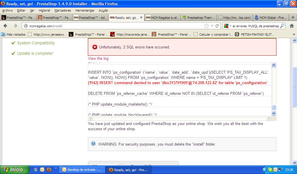Click 'Update is complete!' step
The height and width of the screenshot is (174, 297).
click(35, 53)
